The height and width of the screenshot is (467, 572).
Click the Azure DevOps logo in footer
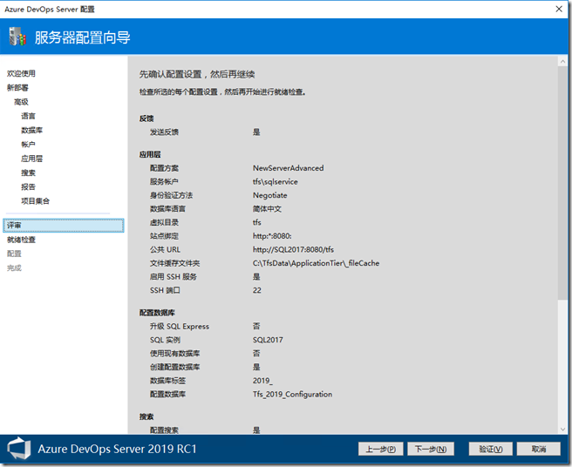pyautogui.click(x=19, y=449)
